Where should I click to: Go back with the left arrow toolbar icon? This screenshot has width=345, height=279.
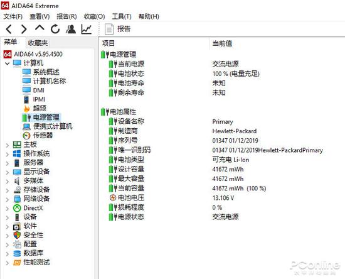pyautogui.click(x=9, y=29)
